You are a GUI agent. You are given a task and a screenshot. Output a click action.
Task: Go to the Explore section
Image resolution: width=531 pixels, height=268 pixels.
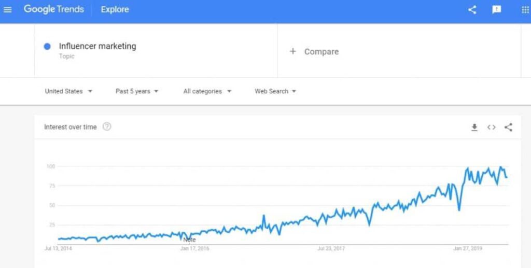point(115,9)
